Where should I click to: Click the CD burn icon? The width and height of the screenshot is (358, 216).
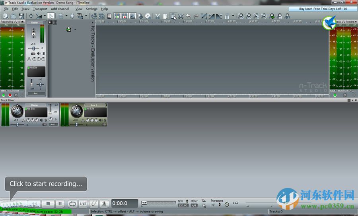click(x=148, y=16)
